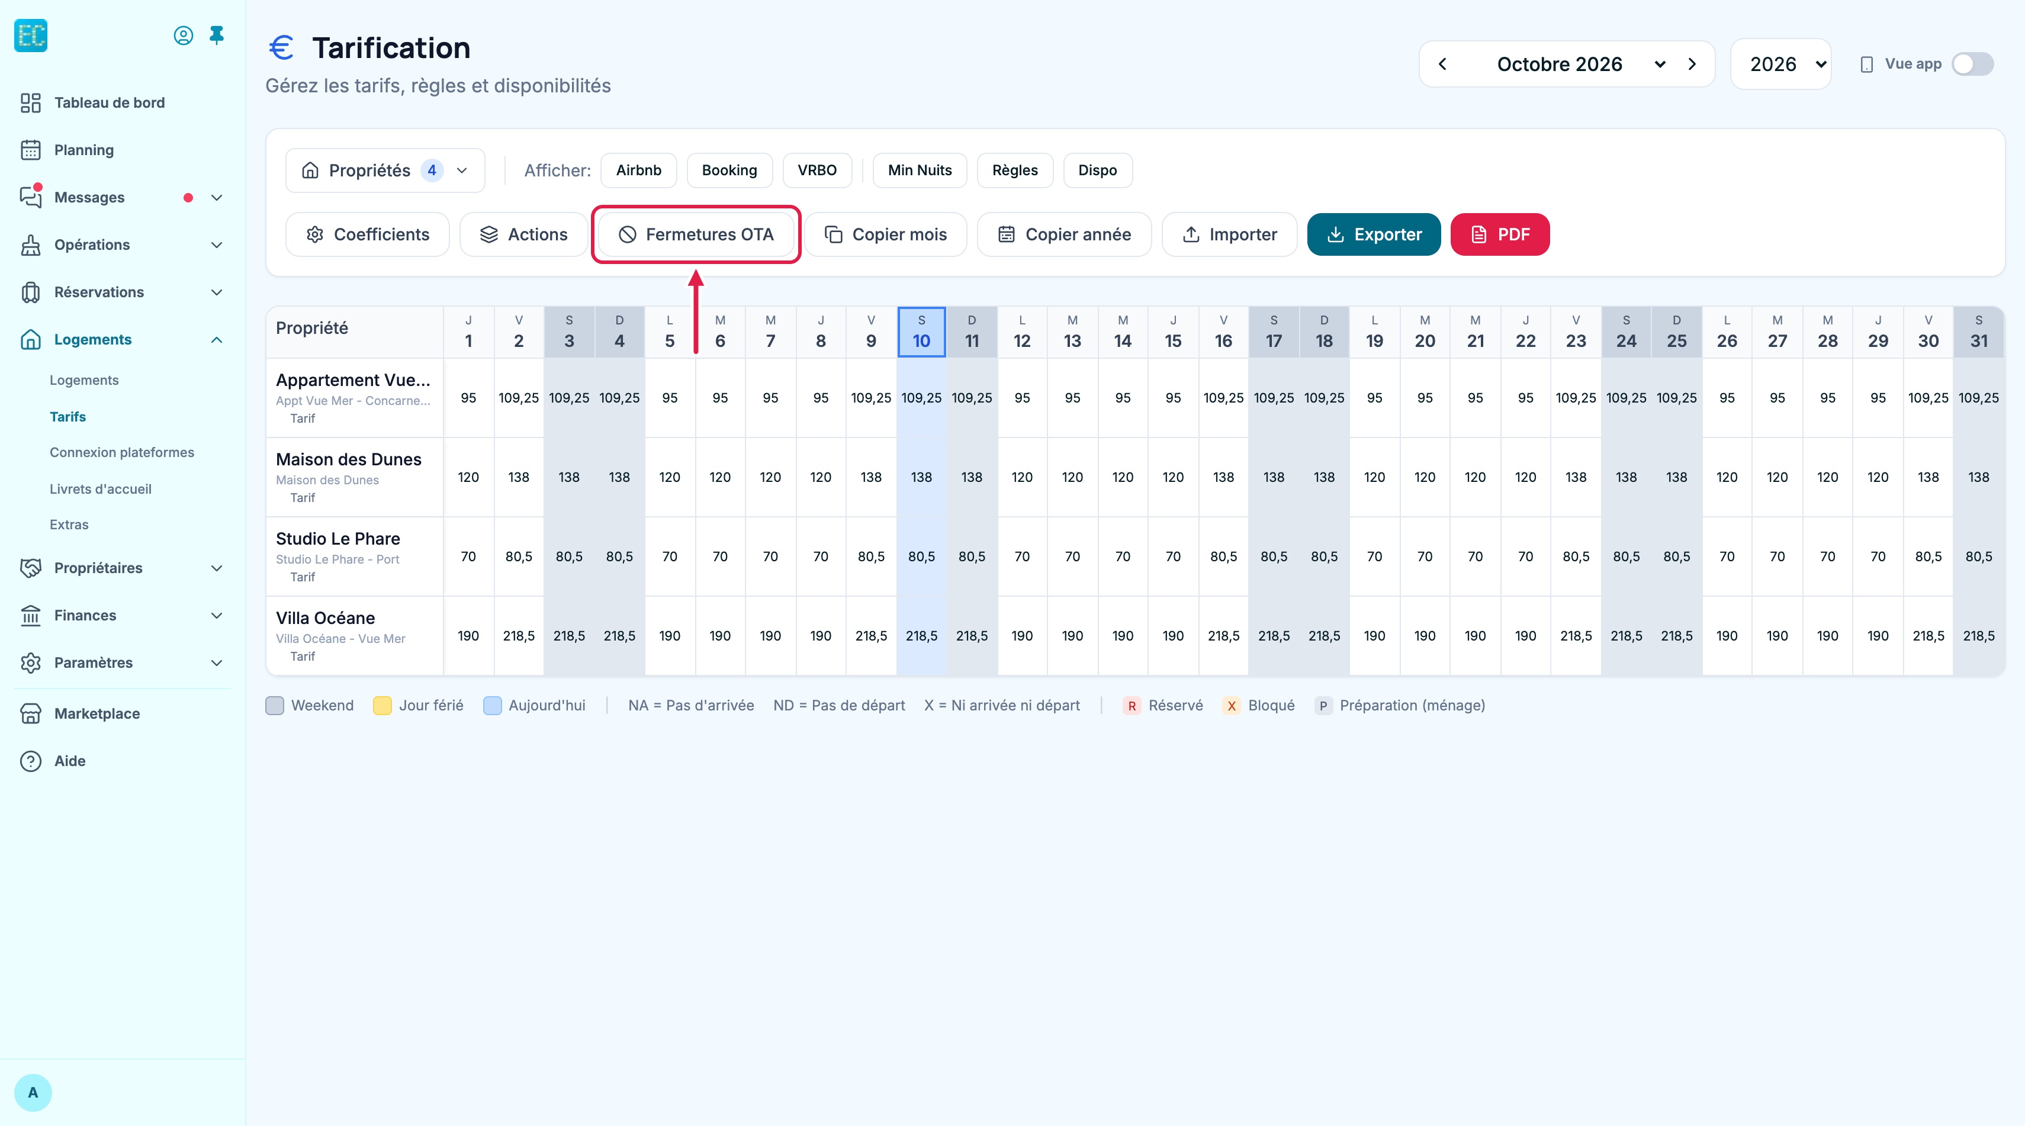
Task: Click the Importer upload icon
Action: pyautogui.click(x=1191, y=234)
